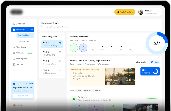This screenshot has width=171, height=111.
Task: Click the 2/7 circular progress ring
Action: [x=157, y=43]
